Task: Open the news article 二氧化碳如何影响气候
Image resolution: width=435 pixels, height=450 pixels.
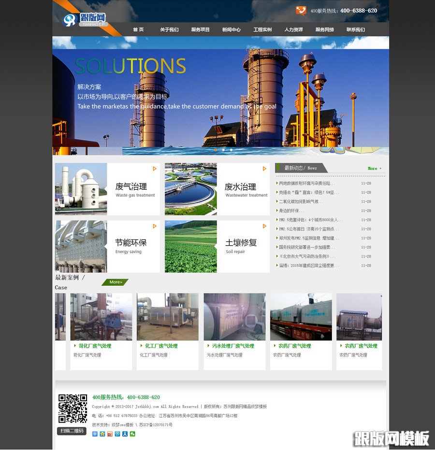Action: click(x=301, y=201)
